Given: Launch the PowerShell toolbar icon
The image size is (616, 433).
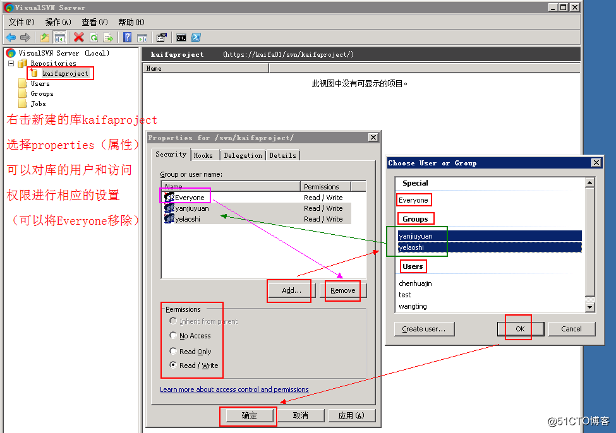Looking at the screenshot, I should (x=196, y=38).
